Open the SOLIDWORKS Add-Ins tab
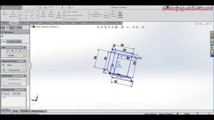This screenshot has width=214, height=120. tap(94, 23)
